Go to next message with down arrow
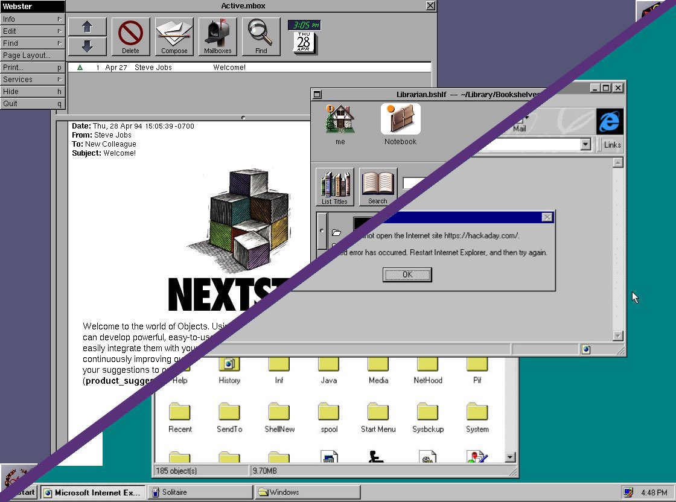Viewport: 676px width, 502px height. point(87,46)
